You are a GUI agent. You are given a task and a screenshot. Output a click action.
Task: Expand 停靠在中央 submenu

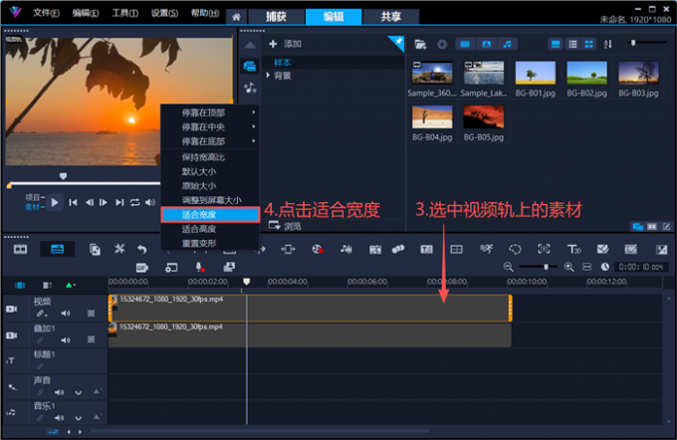[253, 126]
